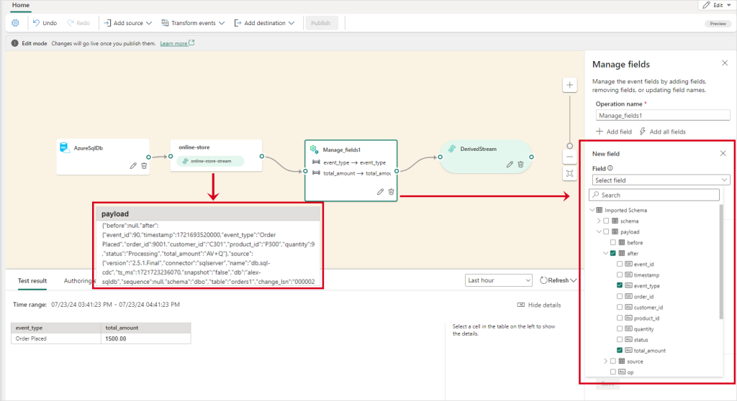This screenshot has width=737, height=401.
Task: Switch to the Home tab
Action: point(21,5)
